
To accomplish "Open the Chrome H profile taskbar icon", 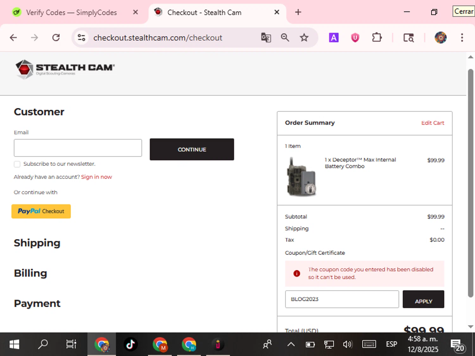I will tap(189, 344).
